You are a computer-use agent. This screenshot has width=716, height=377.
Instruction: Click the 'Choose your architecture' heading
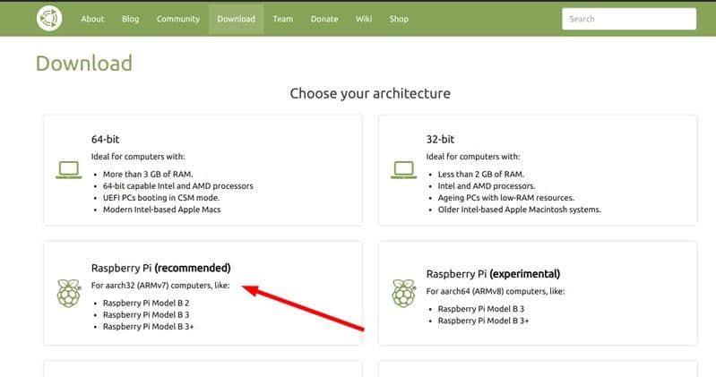coord(369,93)
